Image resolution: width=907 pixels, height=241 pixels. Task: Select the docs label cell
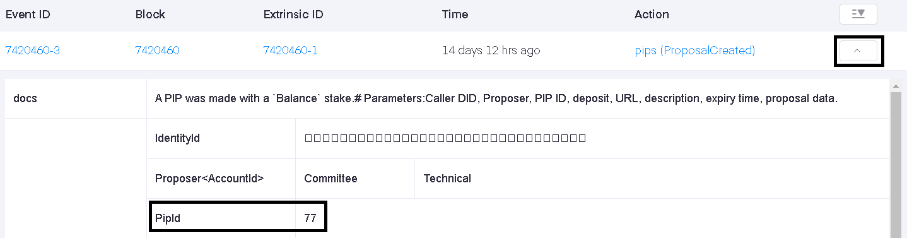click(76, 98)
